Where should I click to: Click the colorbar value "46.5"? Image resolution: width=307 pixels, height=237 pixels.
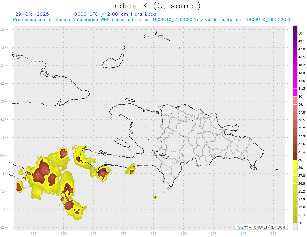tap(302, 57)
